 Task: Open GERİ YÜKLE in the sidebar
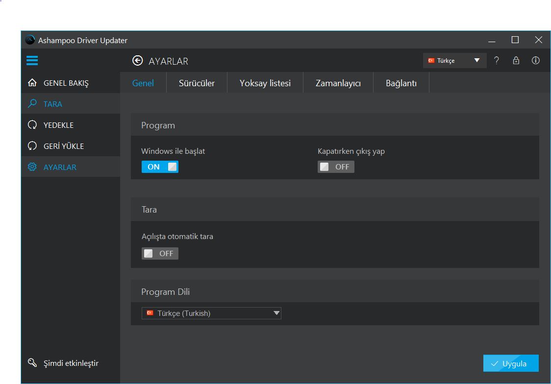[71, 146]
